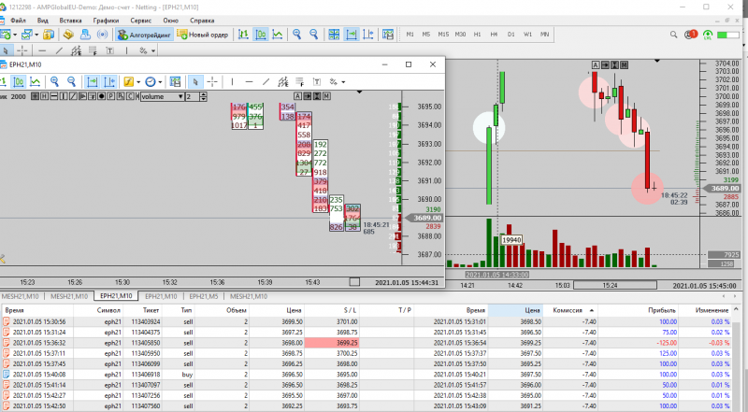Select the MN timeframe button

coord(544,35)
